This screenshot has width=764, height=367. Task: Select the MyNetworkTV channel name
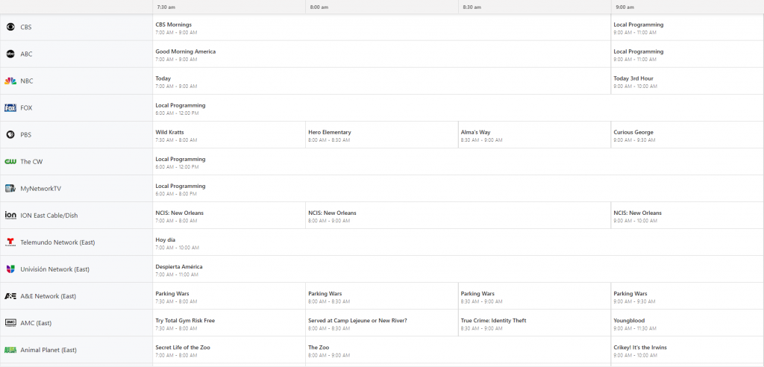click(x=40, y=189)
